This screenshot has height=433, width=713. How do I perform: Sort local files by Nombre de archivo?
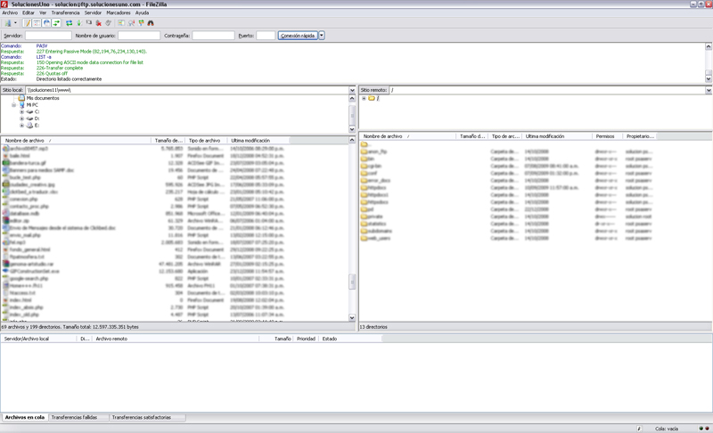(76, 141)
